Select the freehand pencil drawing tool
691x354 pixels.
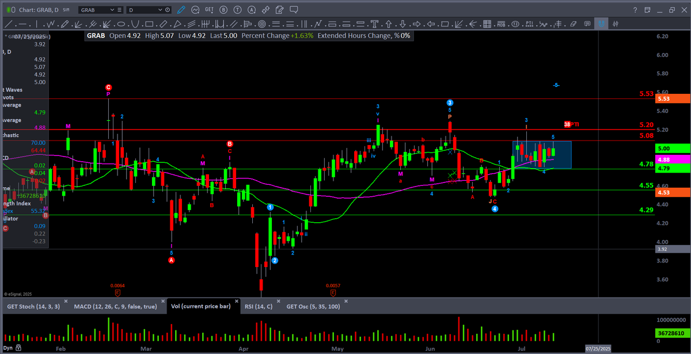[64, 24]
